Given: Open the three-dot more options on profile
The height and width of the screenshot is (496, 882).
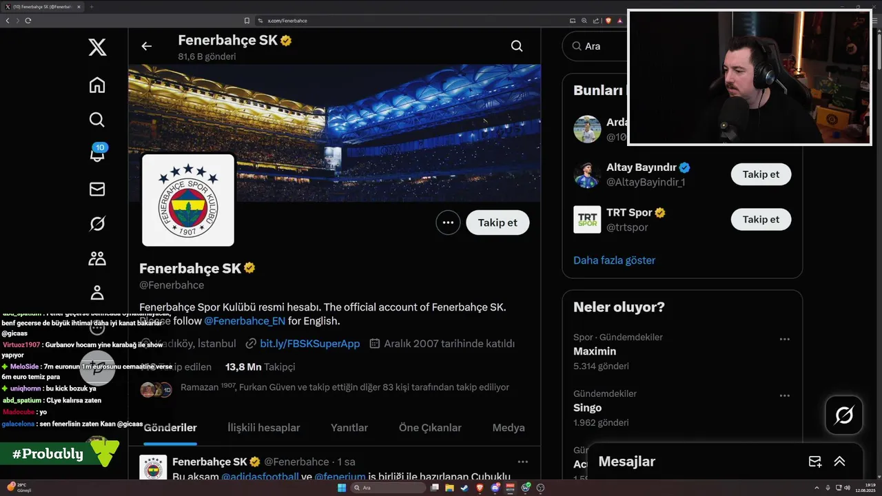Looking at the screenshot, I should pyautogui.click(x=448, y=223).
